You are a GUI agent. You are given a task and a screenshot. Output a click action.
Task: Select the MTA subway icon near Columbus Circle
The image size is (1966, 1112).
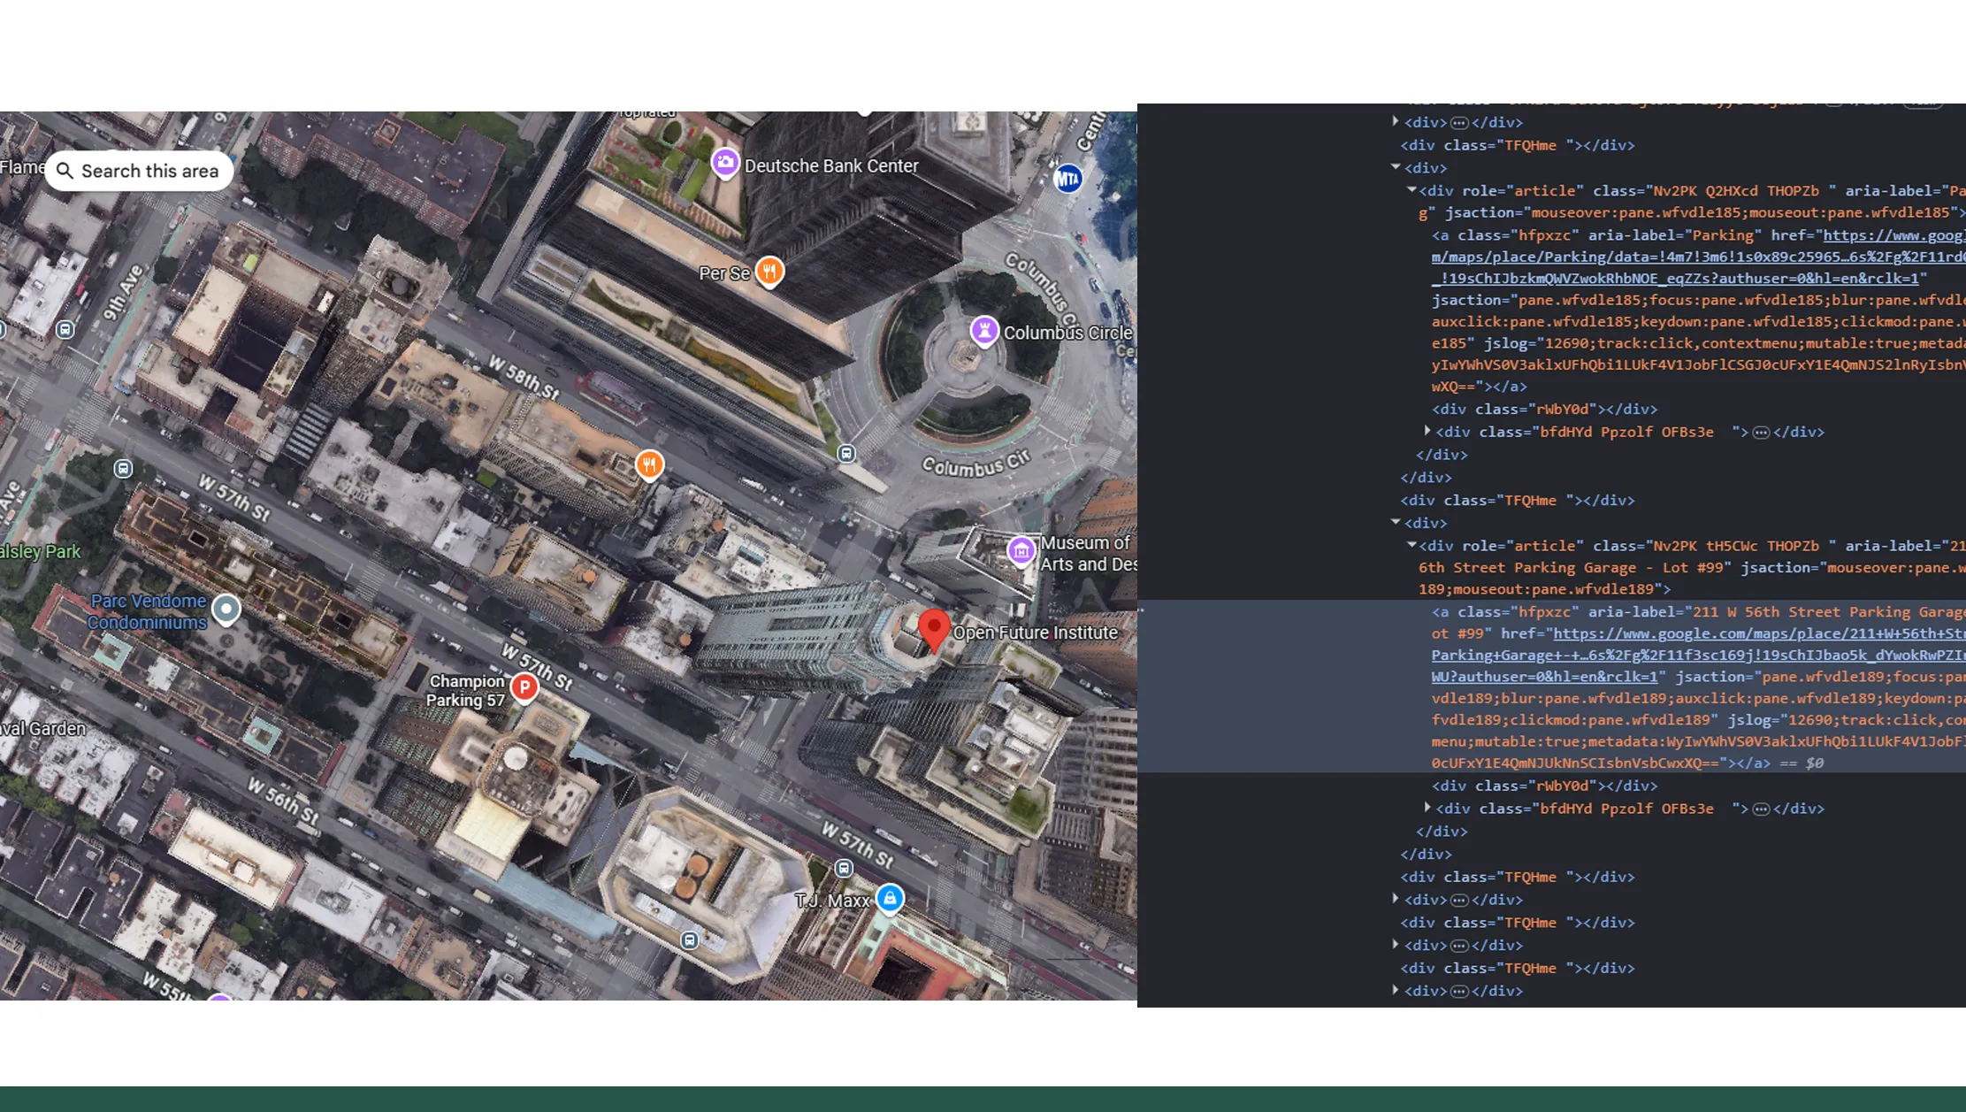1067,178
